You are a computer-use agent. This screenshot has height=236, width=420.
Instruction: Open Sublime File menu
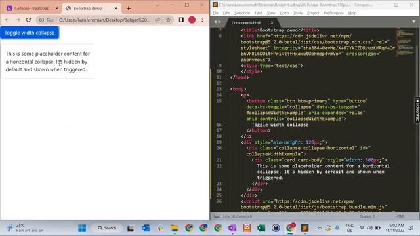[x=216, y=13]
